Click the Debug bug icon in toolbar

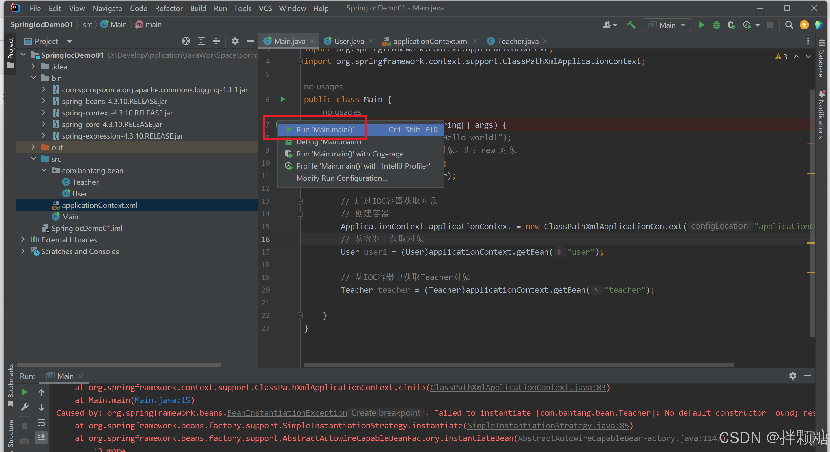coord(716,25)
